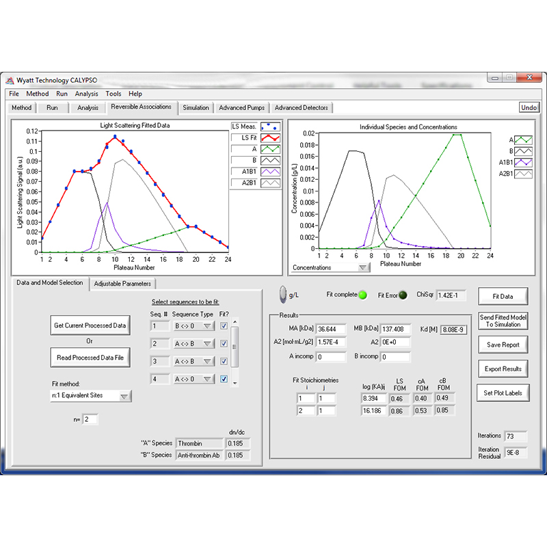The width and height of the screenshot is (547, 547).
Task: Click the A incomp input field
Action: click(331, 357)
